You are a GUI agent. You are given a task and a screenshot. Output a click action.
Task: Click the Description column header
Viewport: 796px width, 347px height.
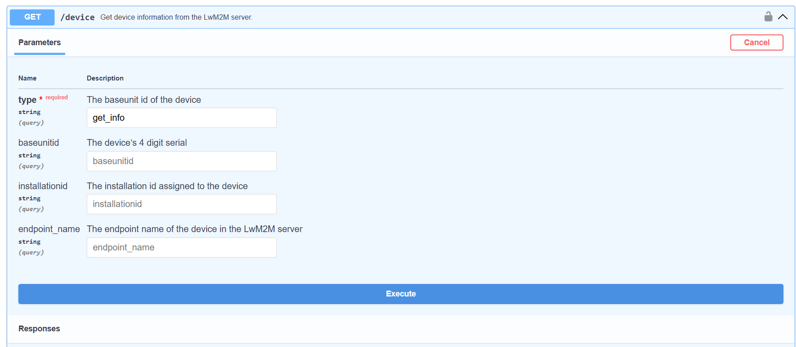tap(105, 78)
